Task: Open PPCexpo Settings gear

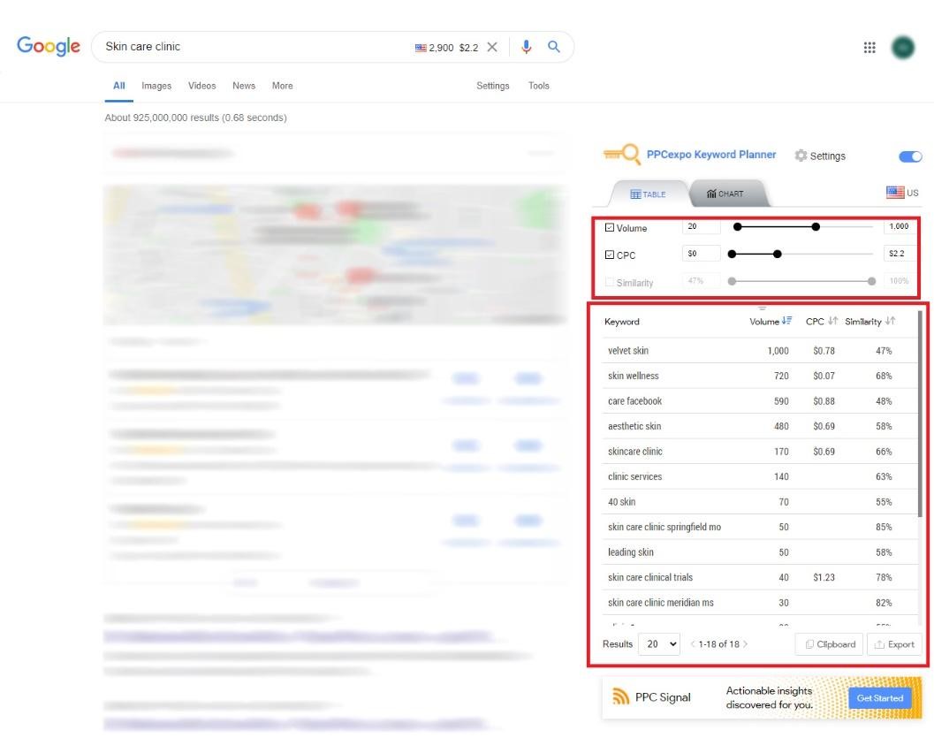Action: pos(801,156)
